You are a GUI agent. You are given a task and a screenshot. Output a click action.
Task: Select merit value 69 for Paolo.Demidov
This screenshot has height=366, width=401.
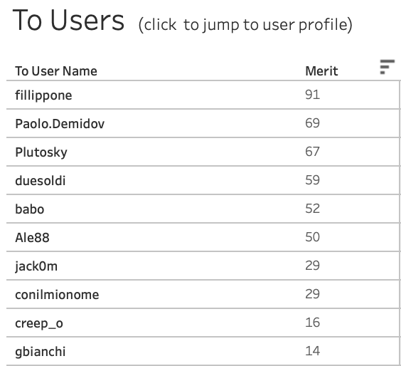click(x=312, y=123)
